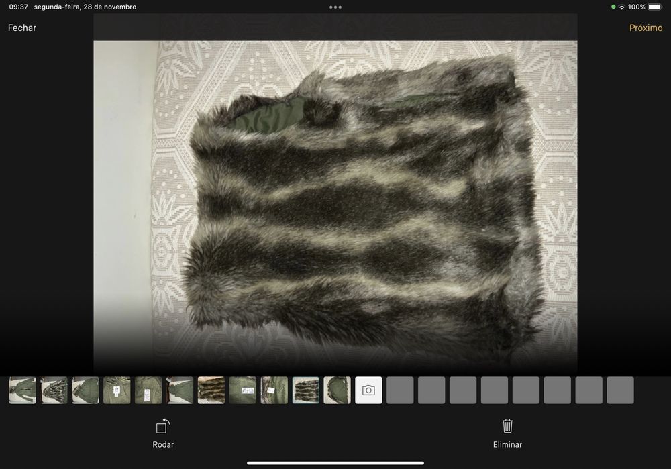This screenshot has width=671, height=469.
Task: Select sixth thumbnail of green coat
Action: [x=180, y=390]
